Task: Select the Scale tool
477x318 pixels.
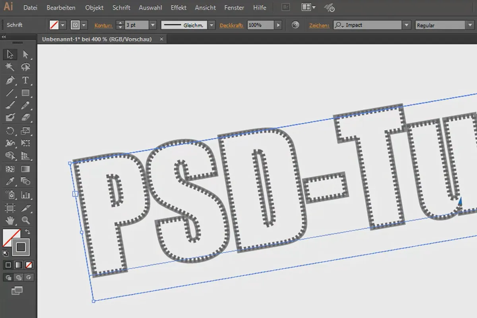Action: click(25, 131)
